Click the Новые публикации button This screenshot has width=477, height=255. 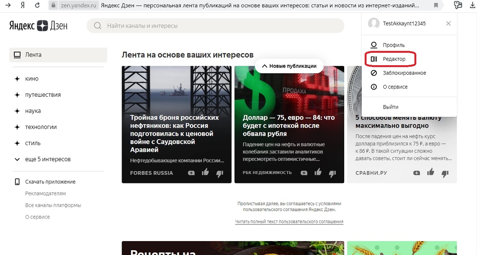(289, 66)
